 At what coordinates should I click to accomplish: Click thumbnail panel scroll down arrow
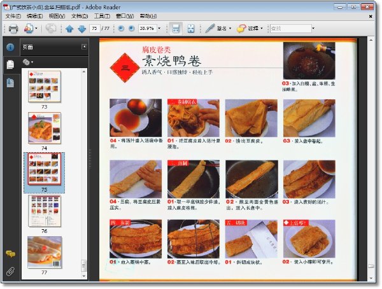coord(83,276)
